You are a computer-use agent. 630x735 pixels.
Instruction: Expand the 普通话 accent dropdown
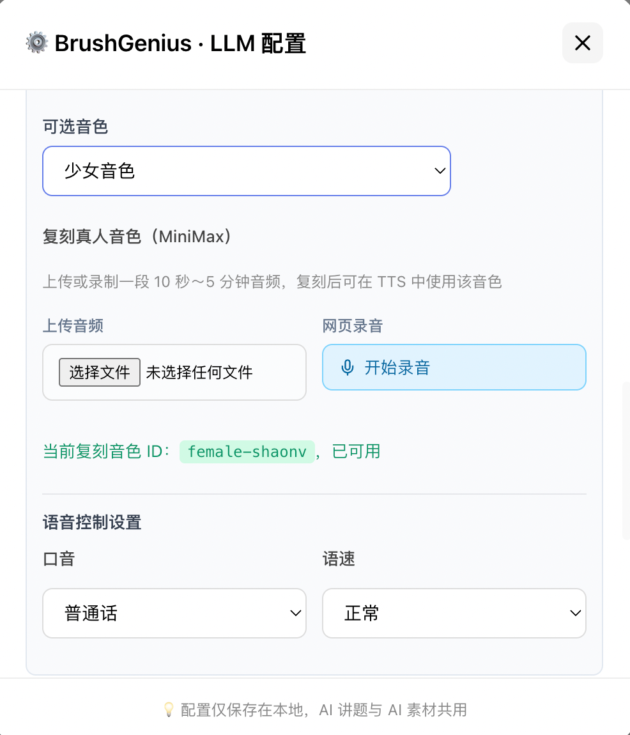pyautogui.click(x=174, y=614)
